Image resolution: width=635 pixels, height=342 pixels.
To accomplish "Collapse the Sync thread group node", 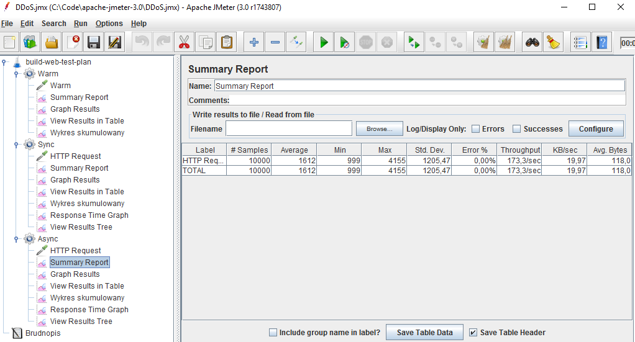I will [x=16, y=145].
